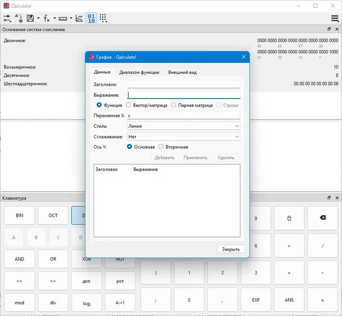This screenshot has width=342, height=316.
Task: Click the right shift >> key
Action: (53, 281)
